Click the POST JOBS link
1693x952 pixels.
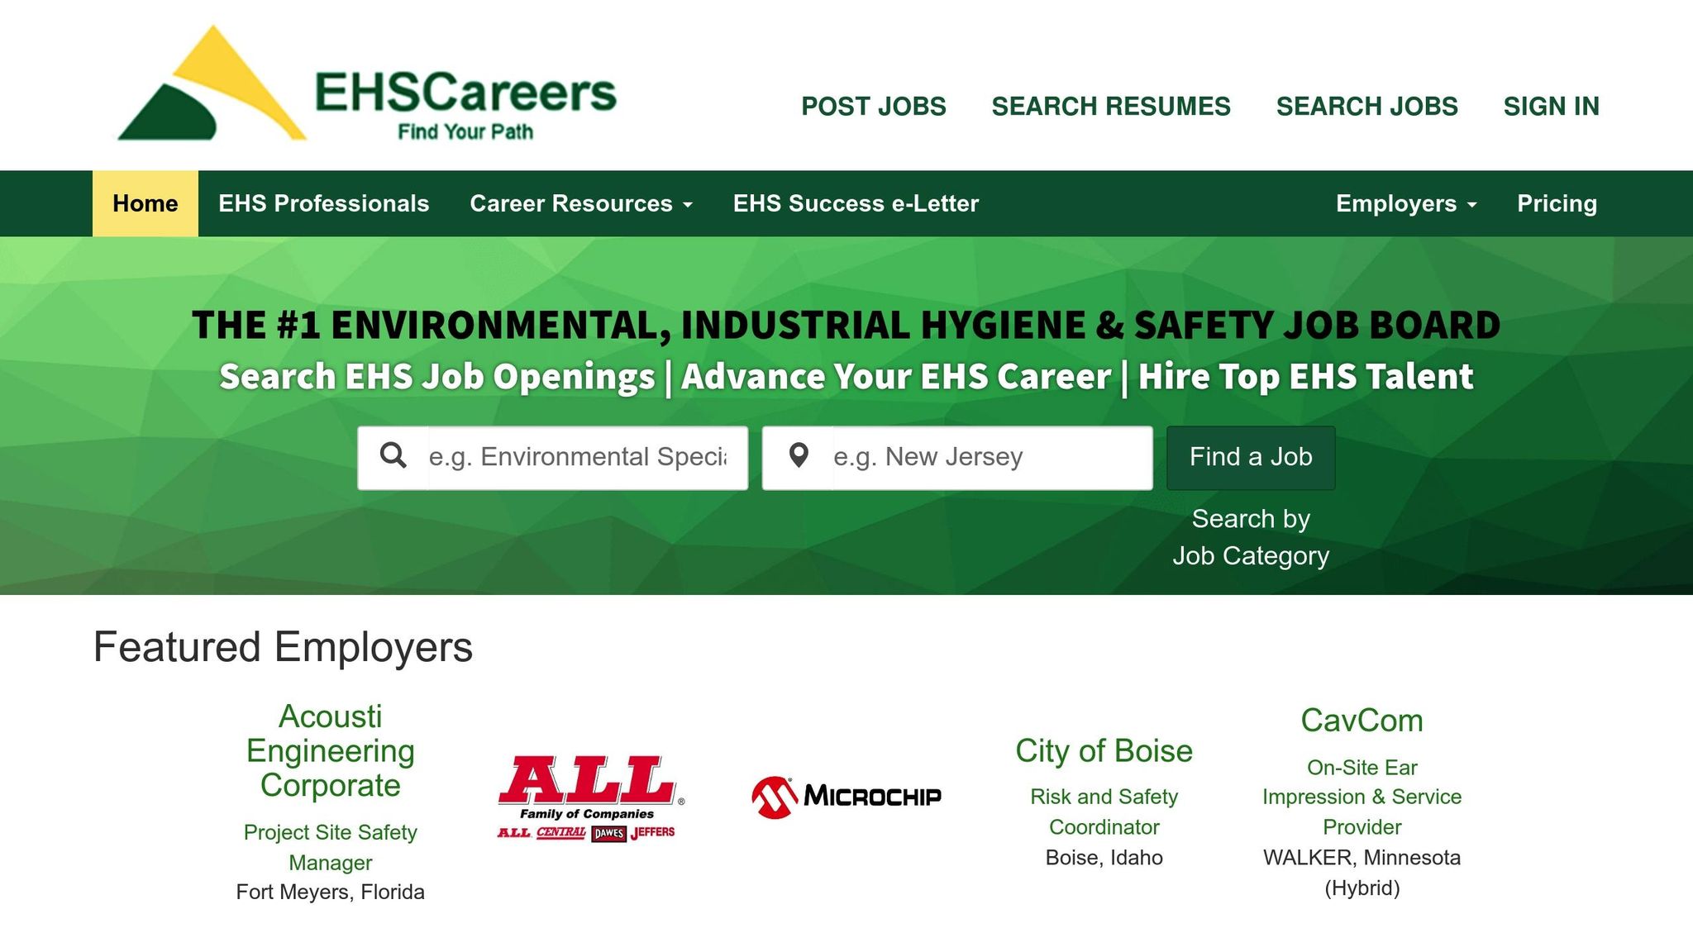pos(873,107)
